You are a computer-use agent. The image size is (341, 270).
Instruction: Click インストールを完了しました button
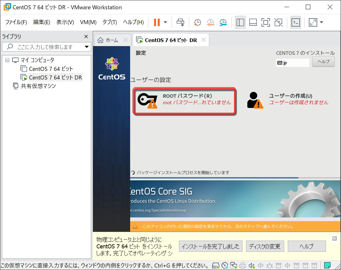click(211, 246)
